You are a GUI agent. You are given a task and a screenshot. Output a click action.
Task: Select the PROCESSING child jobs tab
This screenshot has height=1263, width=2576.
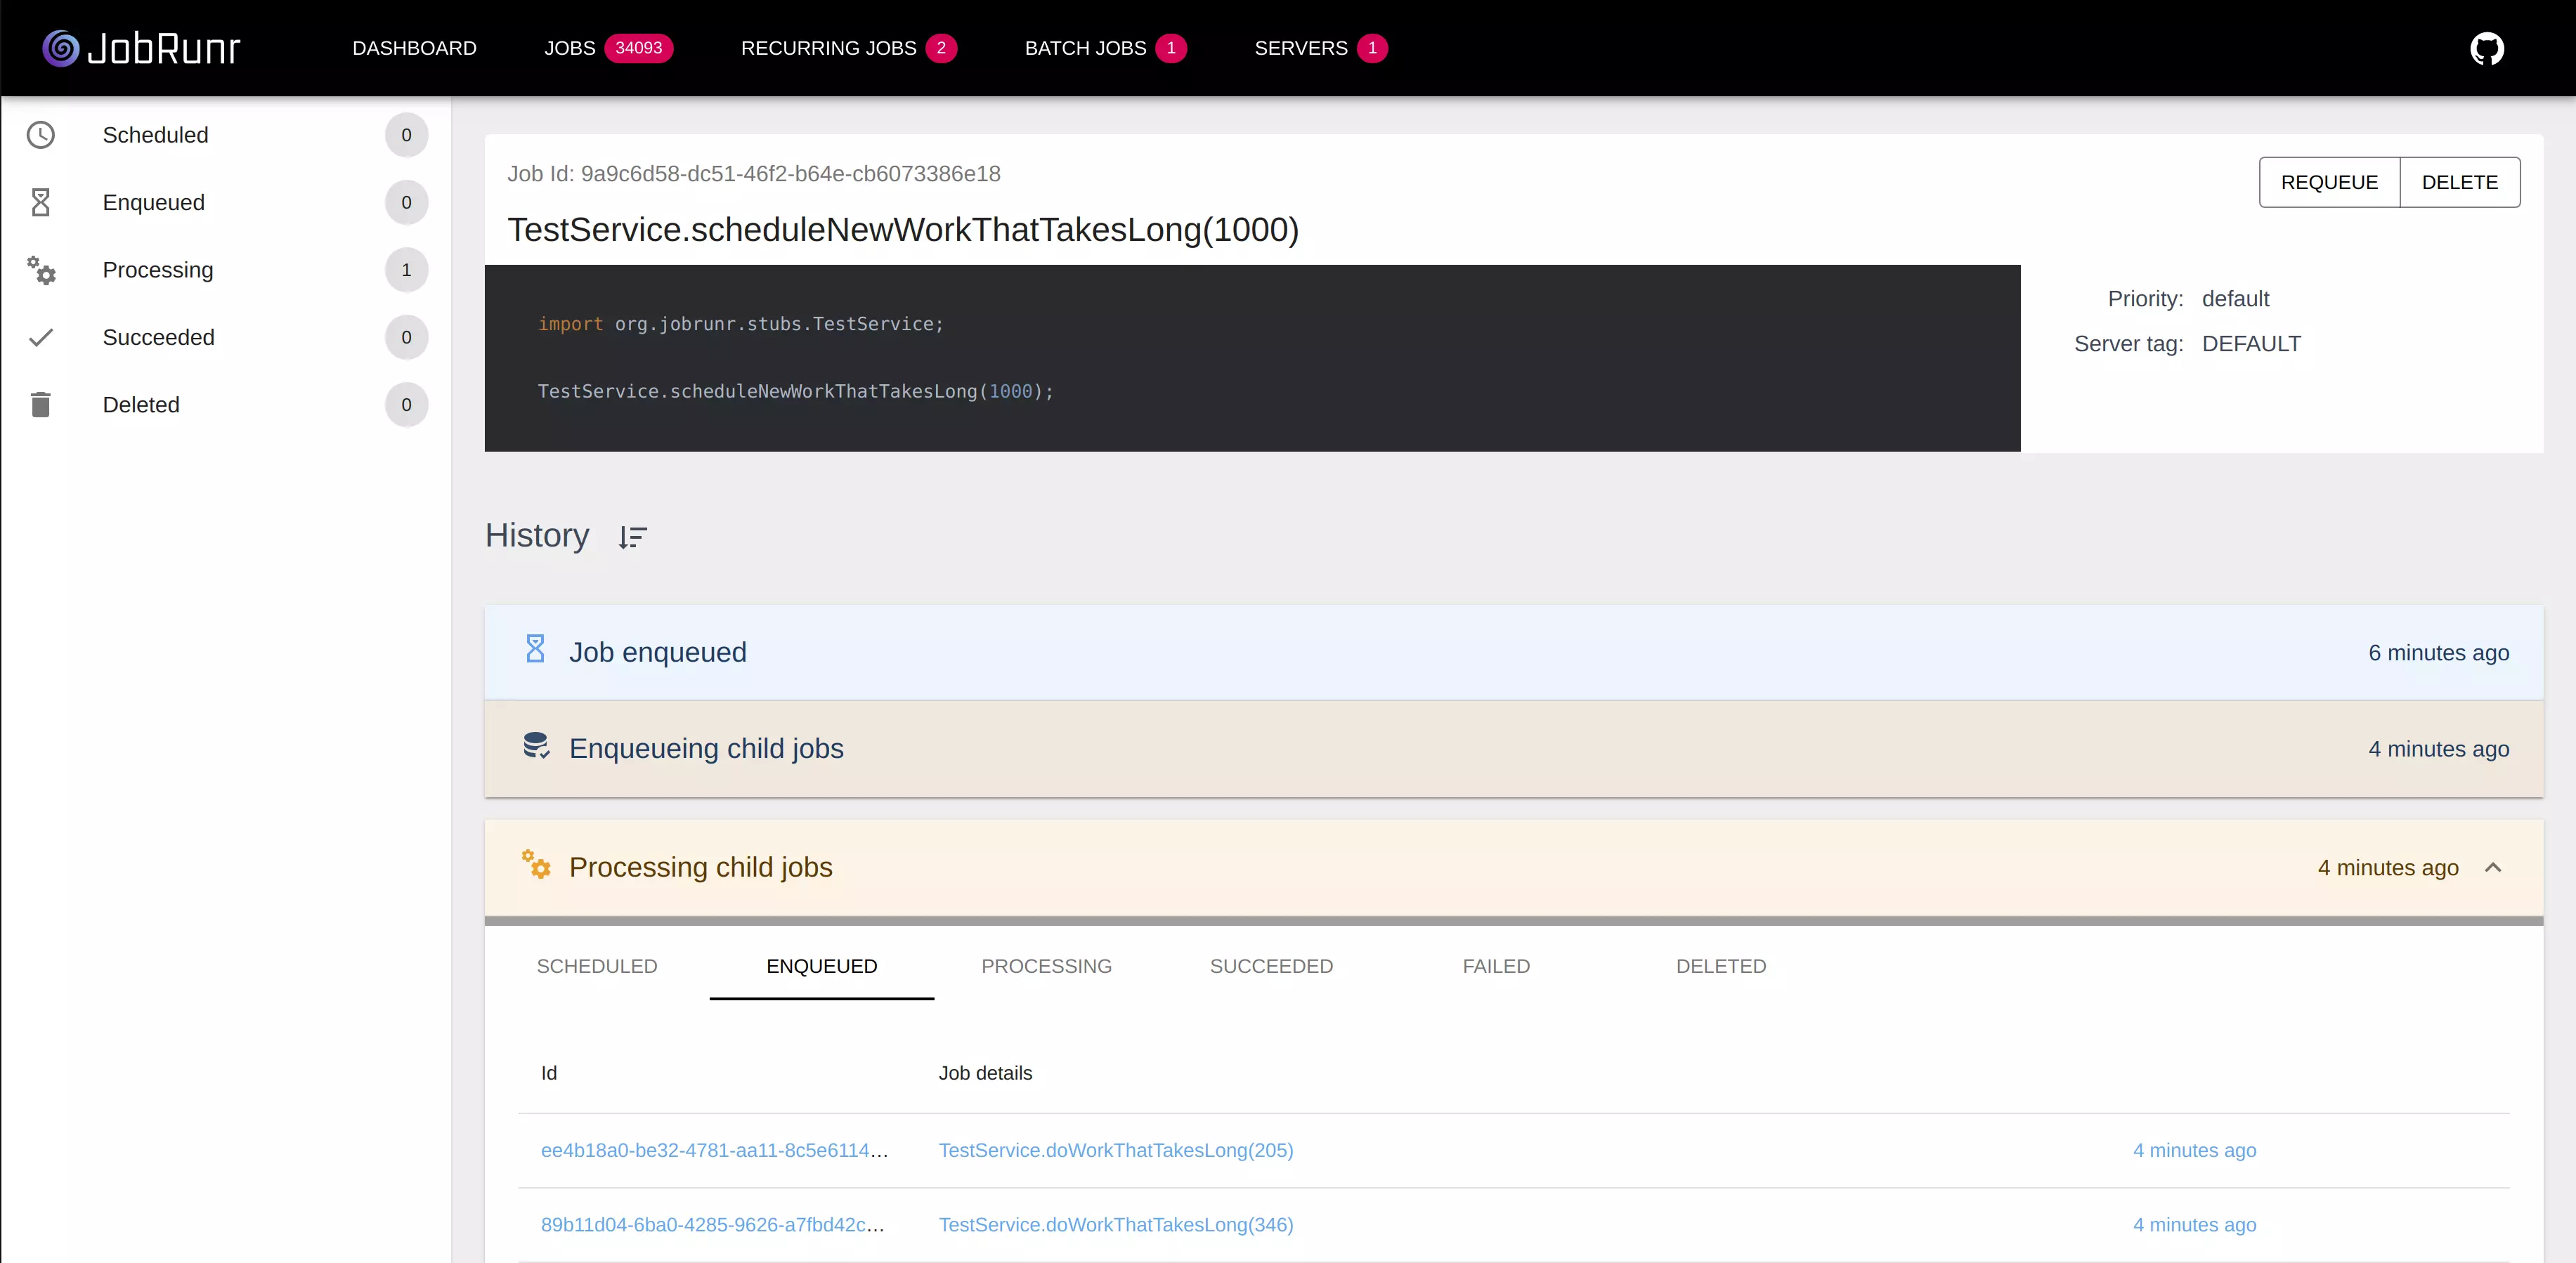[1045, 966]
